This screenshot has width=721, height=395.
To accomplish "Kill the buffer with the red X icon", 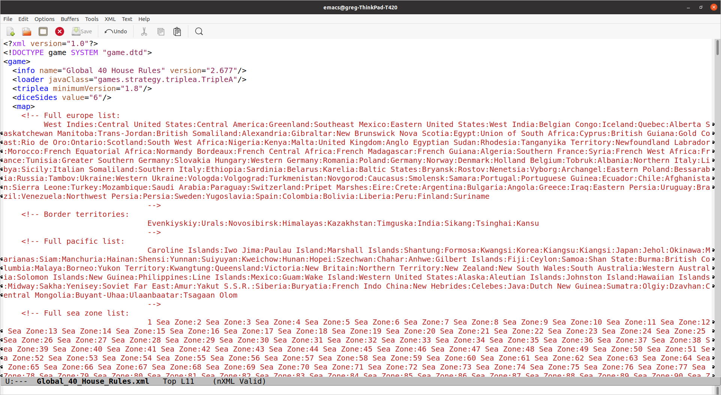I will coord(60,31).
